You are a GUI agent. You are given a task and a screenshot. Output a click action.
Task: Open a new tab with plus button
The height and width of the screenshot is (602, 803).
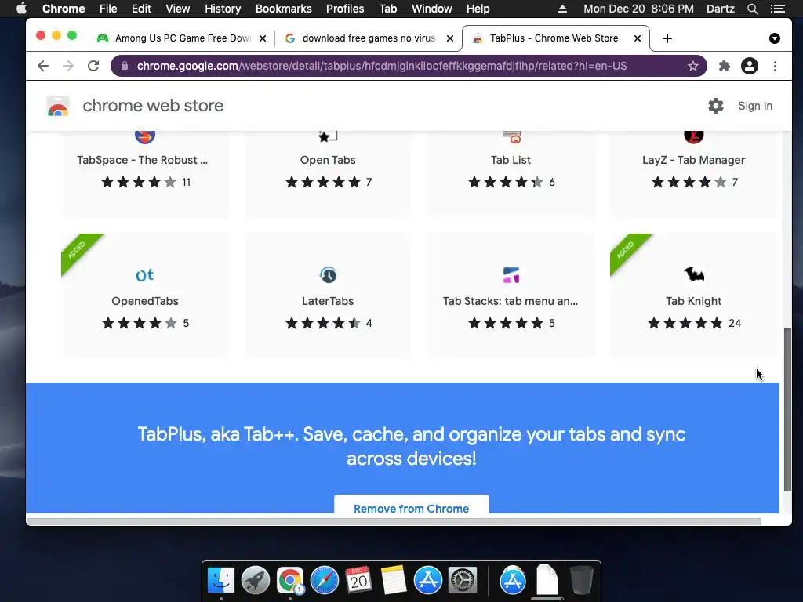click(667, 38)
